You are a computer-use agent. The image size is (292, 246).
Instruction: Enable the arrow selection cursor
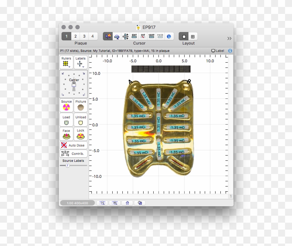pos(107,36)
